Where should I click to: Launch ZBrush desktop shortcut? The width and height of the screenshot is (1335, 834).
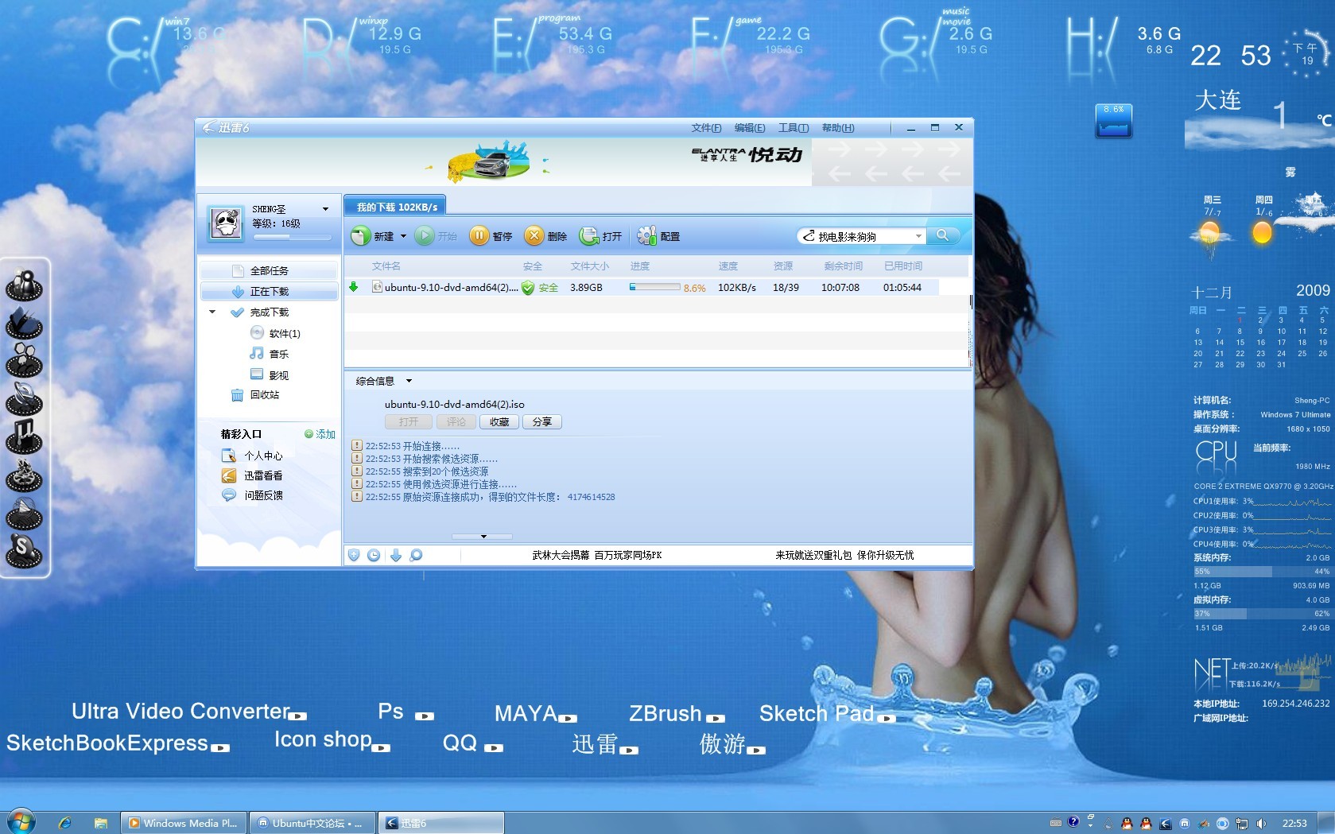tap(677, 714)
